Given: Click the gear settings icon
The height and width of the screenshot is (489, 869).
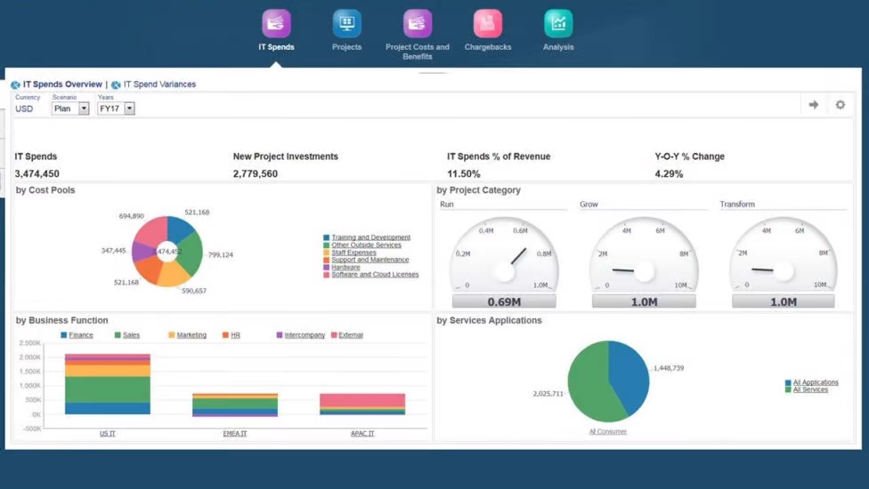Looking at the screenshot, I should 840,105.
